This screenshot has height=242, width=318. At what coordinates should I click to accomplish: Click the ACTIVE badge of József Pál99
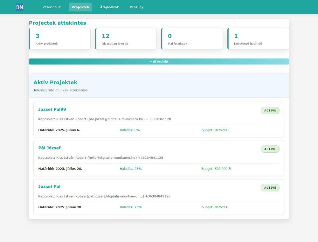point(270,111)
